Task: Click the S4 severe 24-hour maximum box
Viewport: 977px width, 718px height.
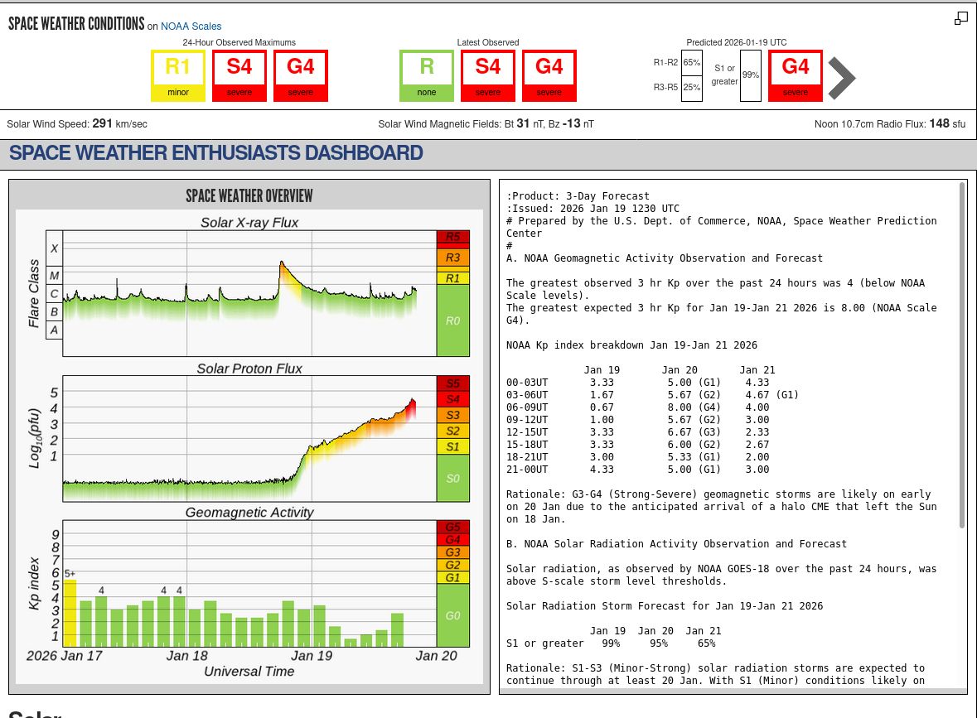Action: [x=239, y=76]
